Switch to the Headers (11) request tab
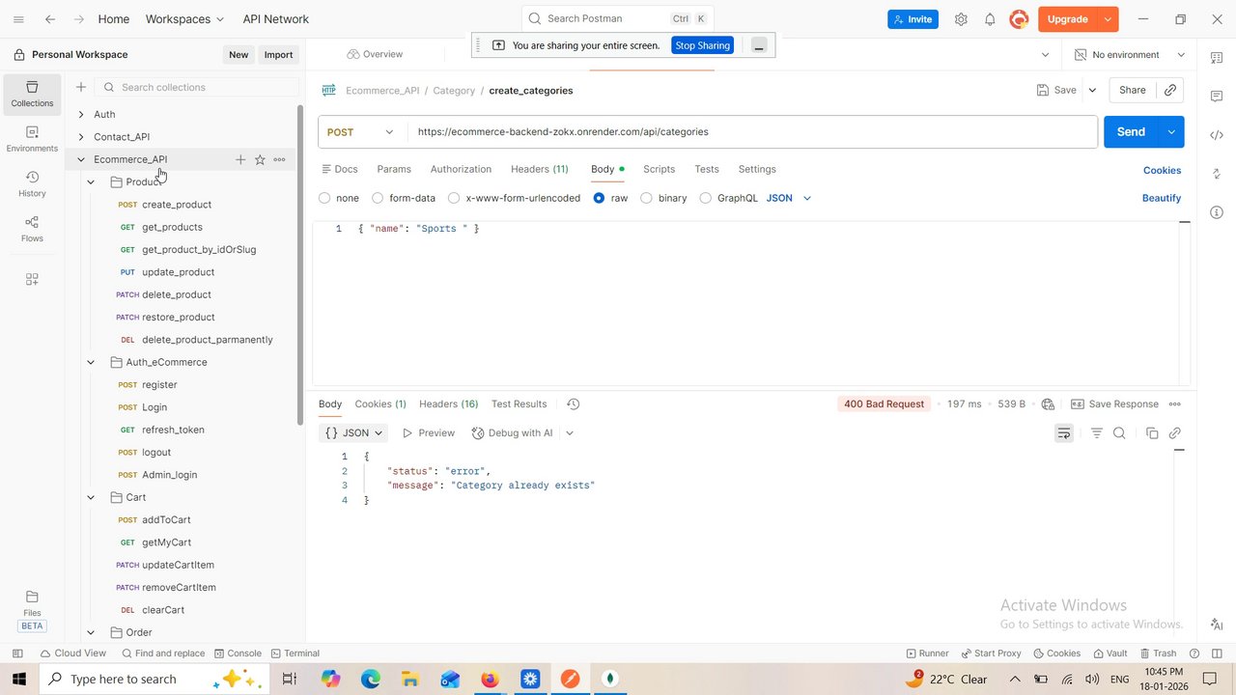The width and height of the screenshot is (1236, 695). [x=540, y=169]
